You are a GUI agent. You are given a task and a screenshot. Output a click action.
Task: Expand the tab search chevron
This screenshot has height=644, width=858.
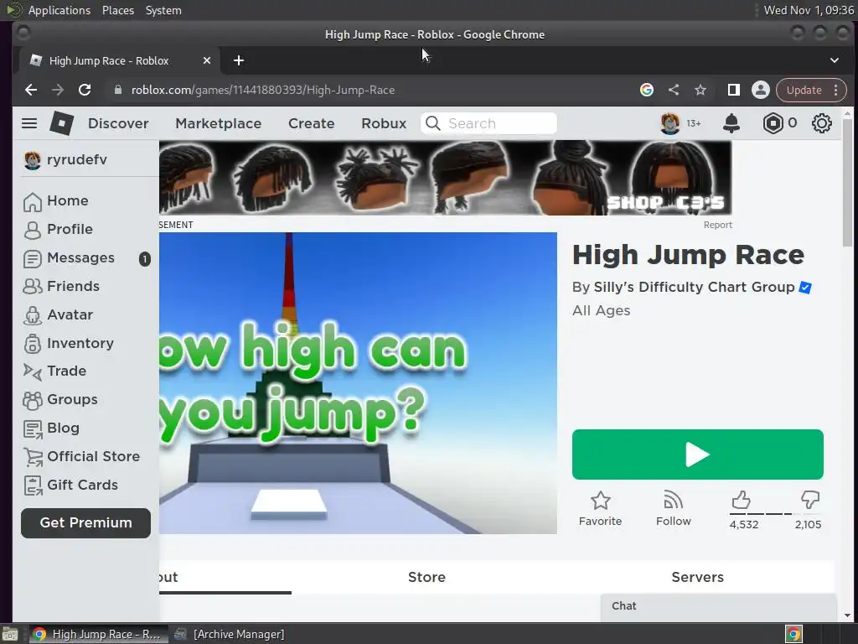click(834, 60)
